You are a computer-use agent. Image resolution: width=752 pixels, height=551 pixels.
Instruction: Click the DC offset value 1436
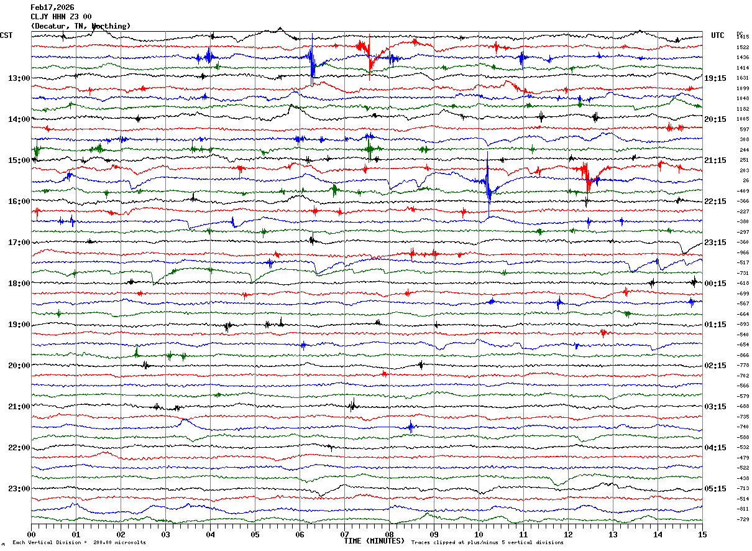[x=743, y=58]
